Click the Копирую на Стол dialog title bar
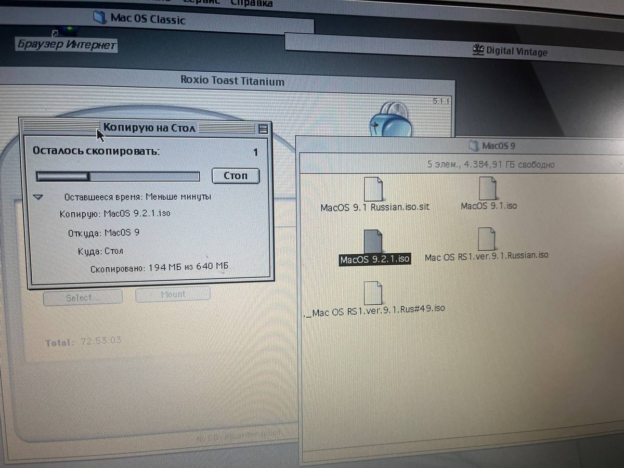 [149, 127]
